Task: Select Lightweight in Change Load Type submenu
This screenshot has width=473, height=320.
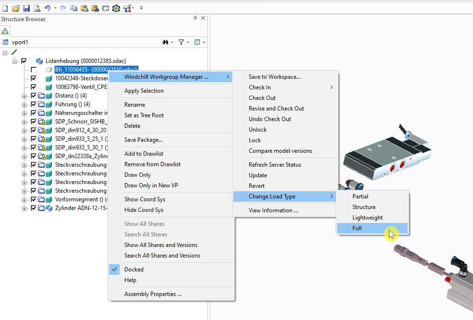Action: click(367, 218)
